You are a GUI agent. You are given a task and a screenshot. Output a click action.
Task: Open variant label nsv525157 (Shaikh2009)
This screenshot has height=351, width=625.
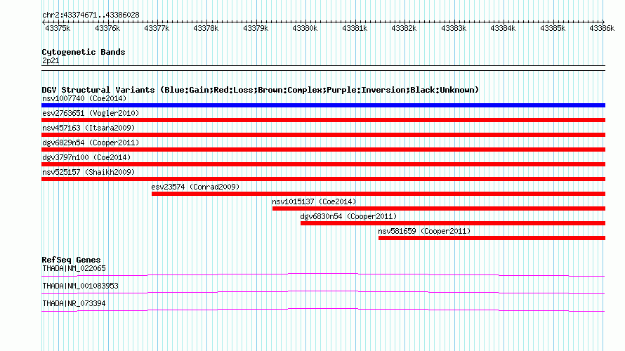(x=88, y=172)
